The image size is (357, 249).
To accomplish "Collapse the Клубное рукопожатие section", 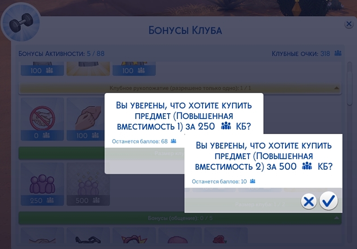I will tap(336, 88).
